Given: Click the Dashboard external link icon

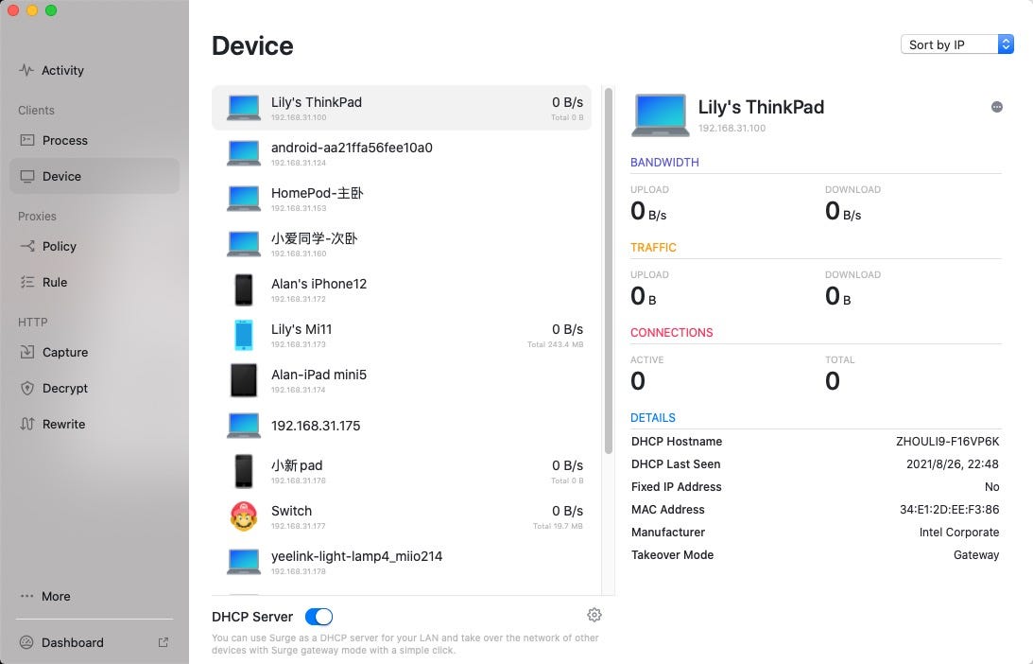Looking at the screenshot, I should 164,642.
